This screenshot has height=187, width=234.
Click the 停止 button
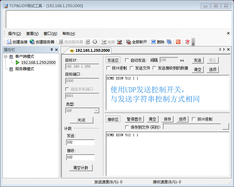[x=213, y=60]
